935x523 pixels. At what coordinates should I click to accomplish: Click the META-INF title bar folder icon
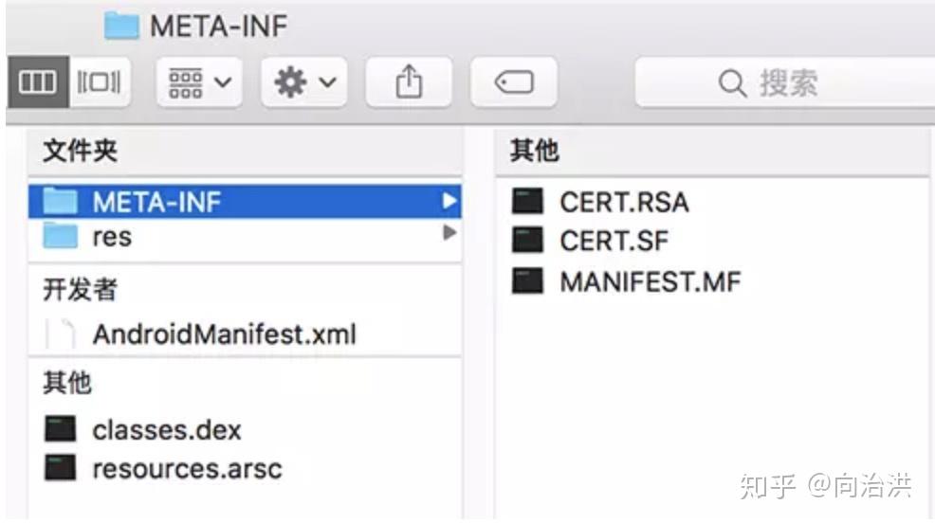click(x=121, y=26)
